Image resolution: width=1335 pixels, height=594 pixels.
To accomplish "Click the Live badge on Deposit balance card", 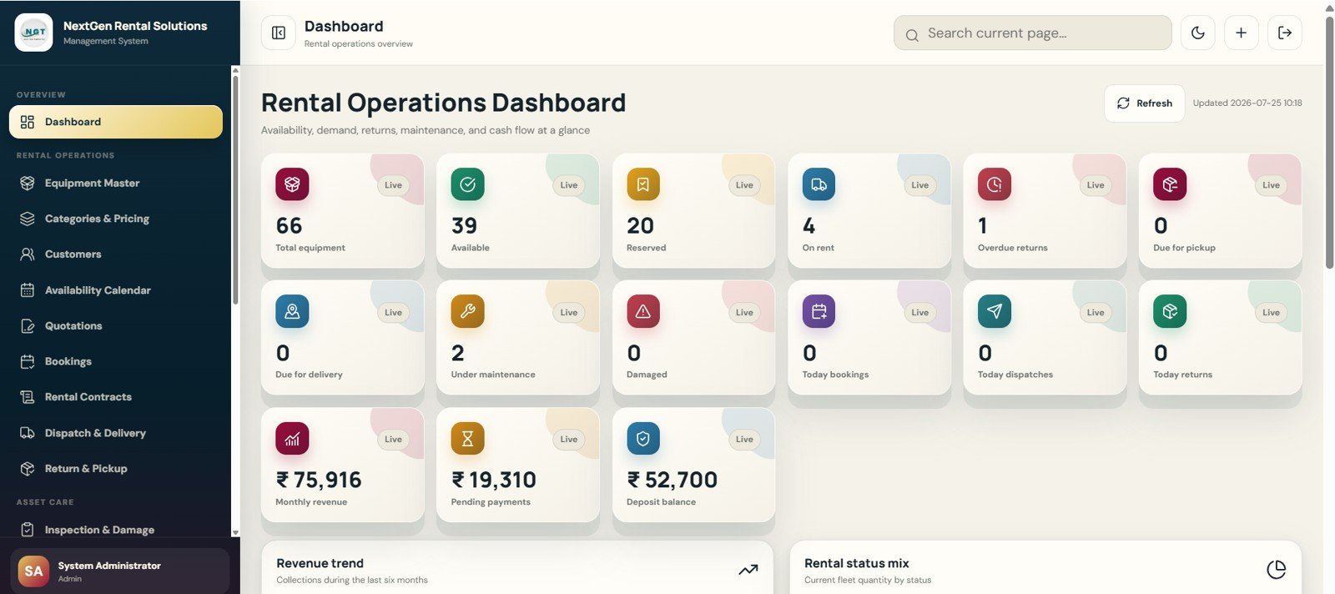I will click(x=744, y=439).
